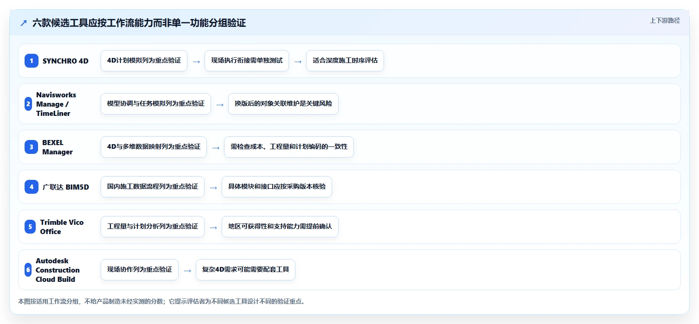This screenshot has width=699, height=324.
Task: Click the 需检查成本、工程量和计划编码的一致性 chip
Action: (x=289, y=147)
